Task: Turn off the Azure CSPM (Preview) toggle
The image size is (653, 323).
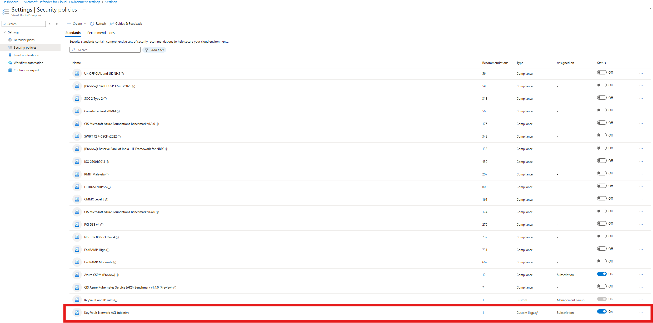Action: [602, 274]
